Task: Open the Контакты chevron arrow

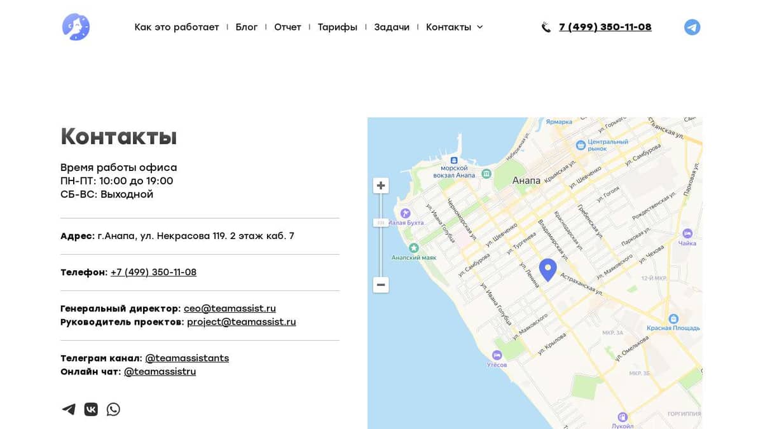Action: pyautogui.click(x=480, y=27)
